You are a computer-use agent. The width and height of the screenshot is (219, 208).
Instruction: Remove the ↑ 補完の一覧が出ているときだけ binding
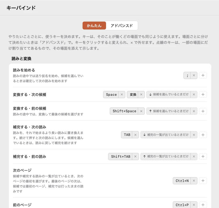point(194,156)
